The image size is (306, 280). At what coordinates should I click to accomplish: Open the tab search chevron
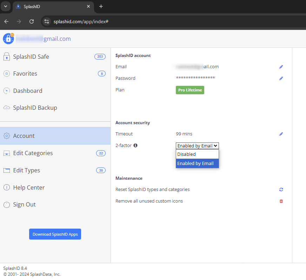coord(6,6)
